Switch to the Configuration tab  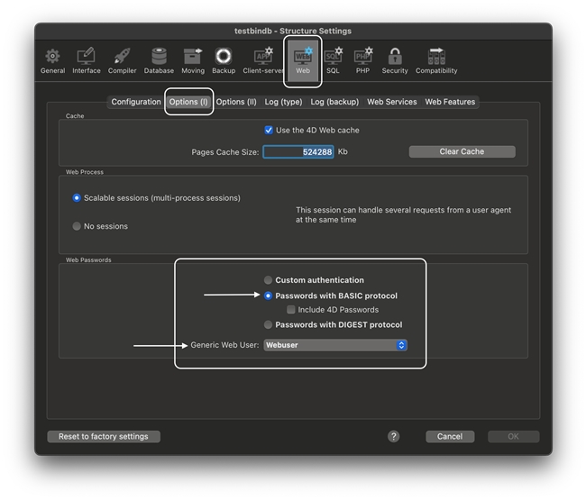click(136, 102)
